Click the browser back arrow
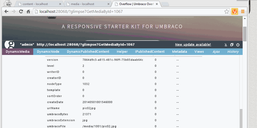 6,12
